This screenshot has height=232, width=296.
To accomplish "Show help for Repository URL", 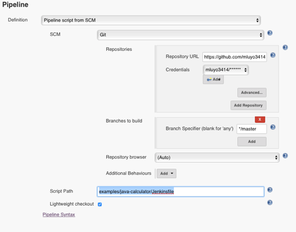I will 273,55.
